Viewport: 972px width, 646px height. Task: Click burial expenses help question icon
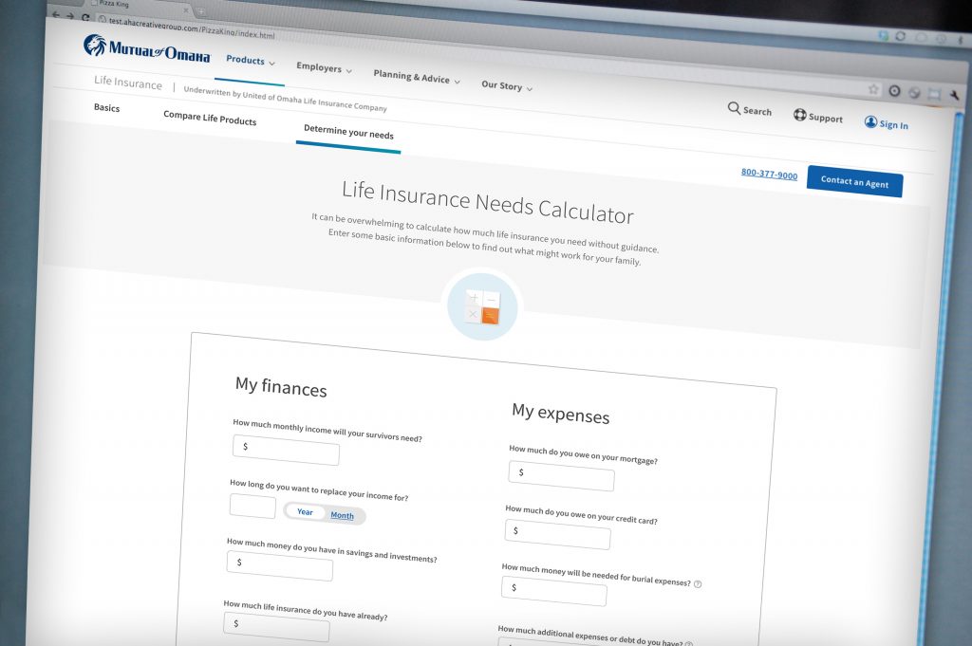click(x=698, y=583)
